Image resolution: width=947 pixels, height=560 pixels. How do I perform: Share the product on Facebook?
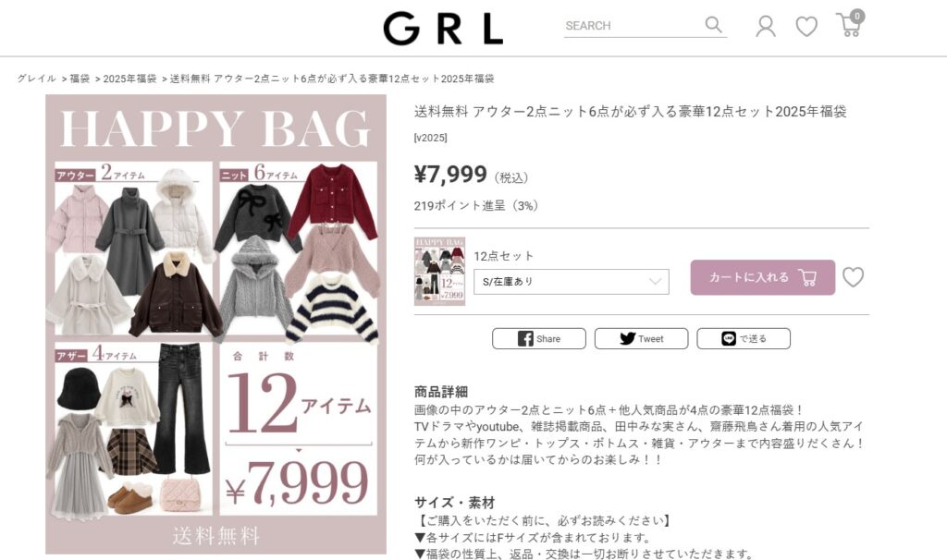539,338
